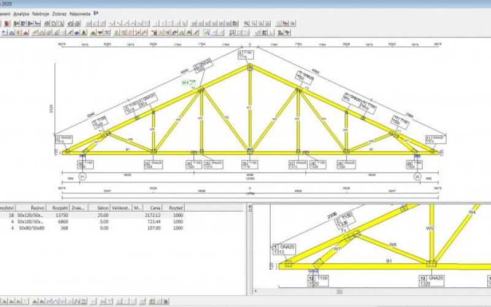Select the brown upward triangle truss icon
This screenshot has height=307, width=491.
93,33
